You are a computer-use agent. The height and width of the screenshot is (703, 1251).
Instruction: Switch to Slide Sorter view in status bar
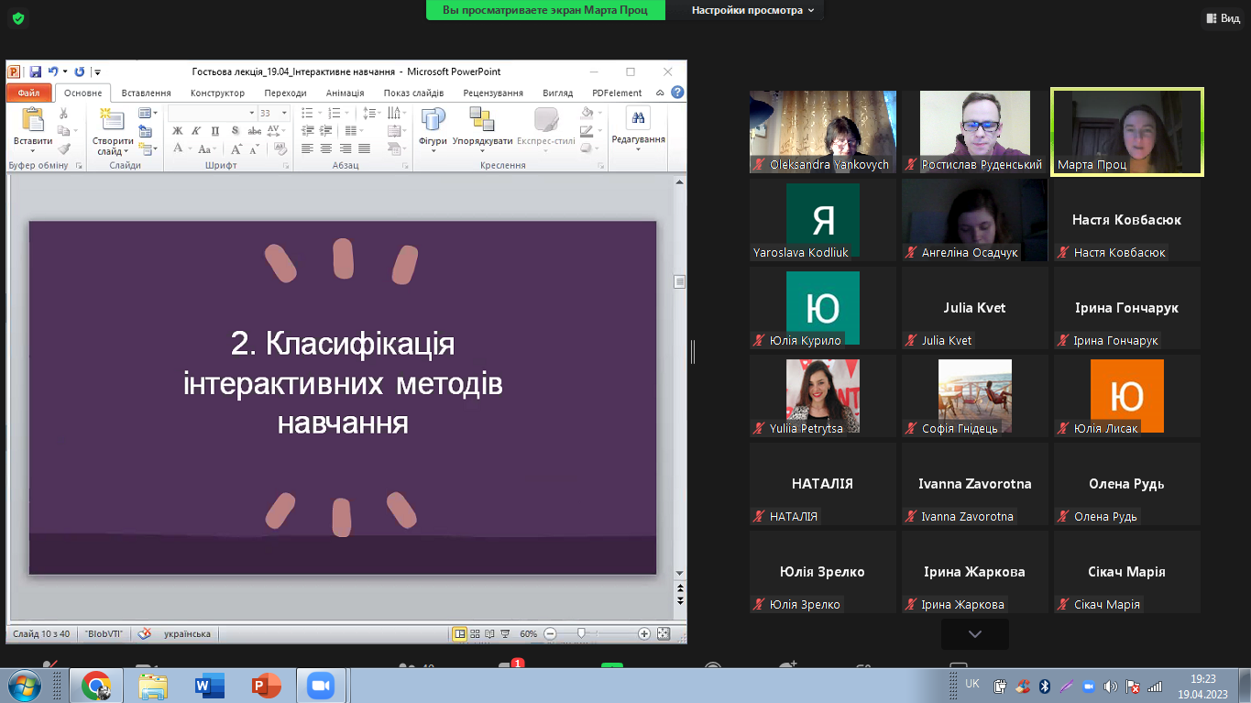(475, 633)
